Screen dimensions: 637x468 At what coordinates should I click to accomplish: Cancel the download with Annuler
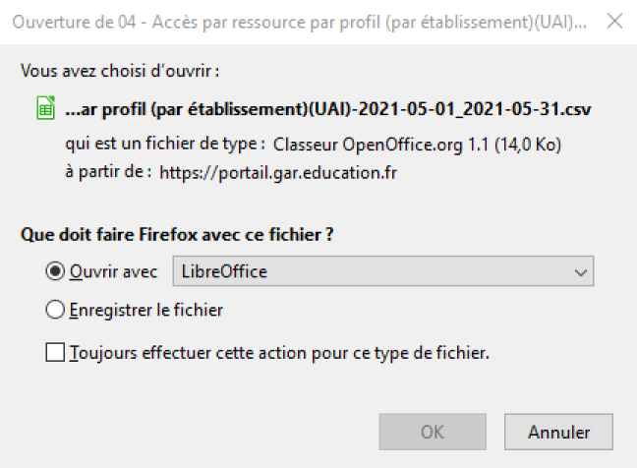[558, 432]
